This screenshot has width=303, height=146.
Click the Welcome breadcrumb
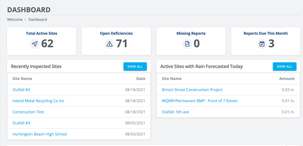15,19
